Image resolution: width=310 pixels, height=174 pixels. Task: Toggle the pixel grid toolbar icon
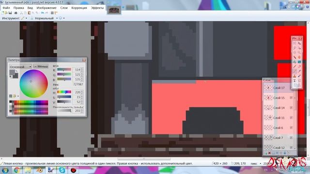click(x=52, y=13)
